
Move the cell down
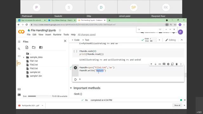click(155, 64)
